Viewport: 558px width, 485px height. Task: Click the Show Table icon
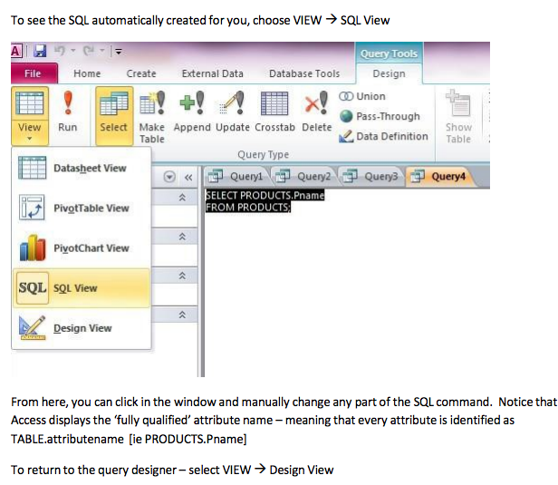[458, 103]
